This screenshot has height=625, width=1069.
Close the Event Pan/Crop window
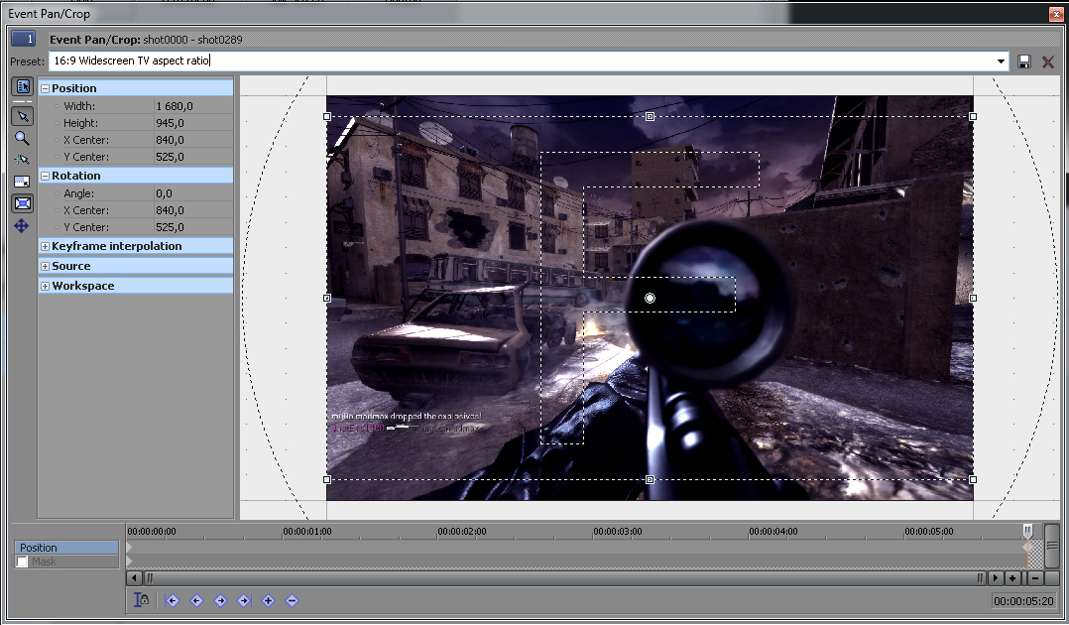pyautogui.click(x=1054, y=14)
